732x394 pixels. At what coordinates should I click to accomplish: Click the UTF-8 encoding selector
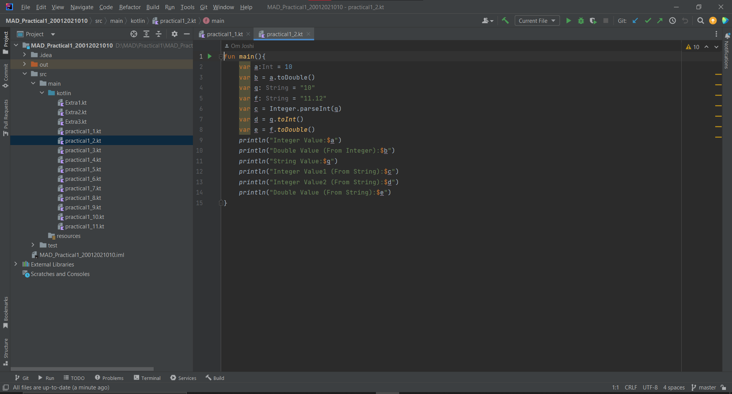650,387
